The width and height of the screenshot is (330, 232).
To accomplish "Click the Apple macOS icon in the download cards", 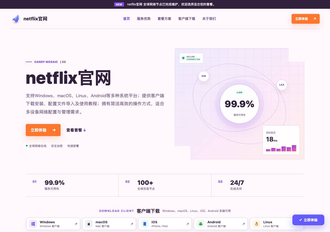I will click(x=89, y=224).
